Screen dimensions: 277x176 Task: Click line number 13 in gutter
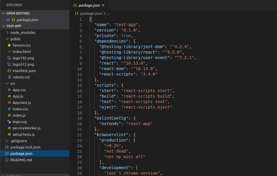coord(80,85)
